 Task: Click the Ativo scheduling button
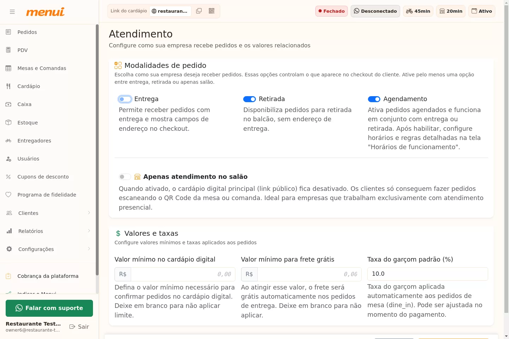point(482,11)
